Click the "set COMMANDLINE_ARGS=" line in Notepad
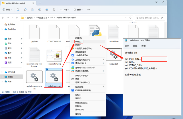Image resolution: width=183 pixels, height=119 pixels. point(141,68)
